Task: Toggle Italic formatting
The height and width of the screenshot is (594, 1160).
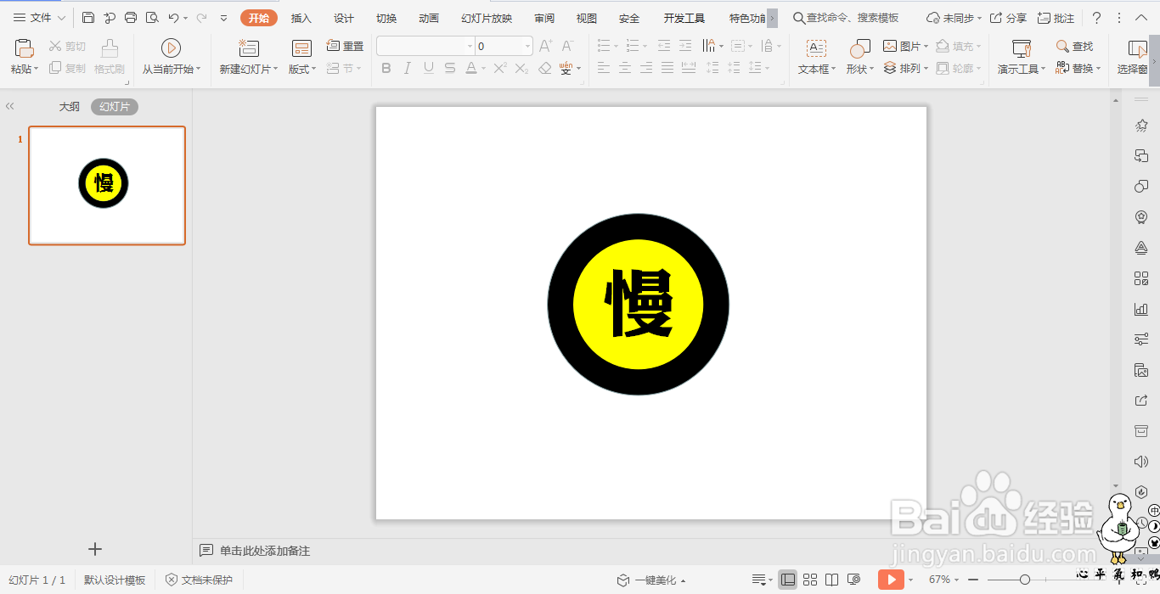Action: point(408,68)
